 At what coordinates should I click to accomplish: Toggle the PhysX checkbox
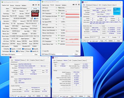pyautogui.click(x=25, y=51)
